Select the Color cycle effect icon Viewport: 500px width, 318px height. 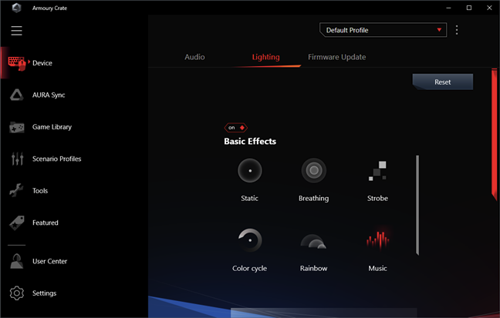pos(250,240)
